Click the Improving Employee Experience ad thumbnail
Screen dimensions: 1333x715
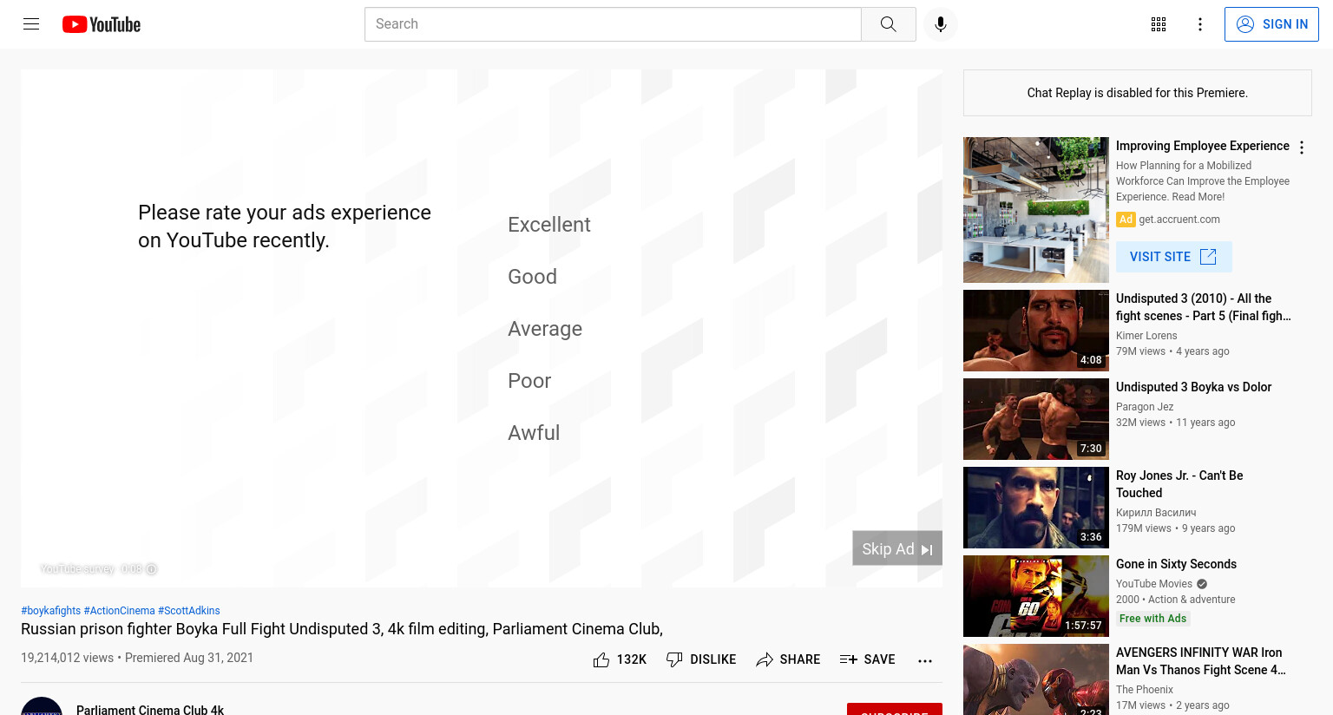point(1036,210)
